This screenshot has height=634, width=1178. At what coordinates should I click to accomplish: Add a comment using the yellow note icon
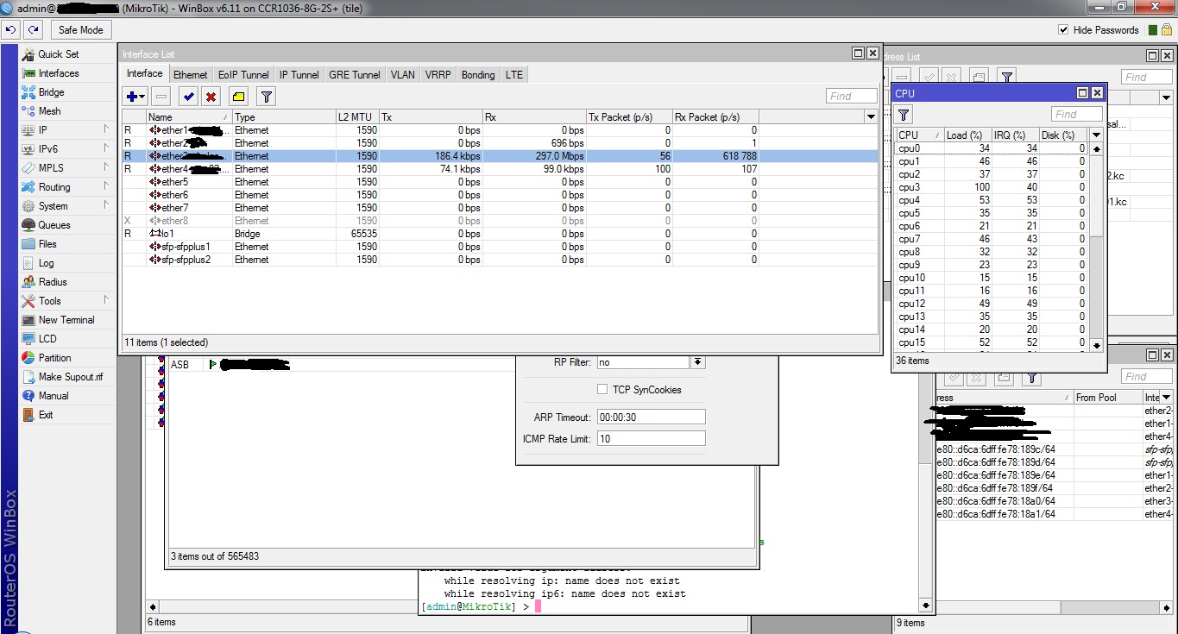(x=236, y=96)
